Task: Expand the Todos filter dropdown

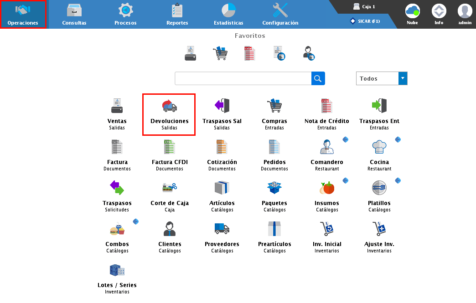Action: (x=402, y=78)
